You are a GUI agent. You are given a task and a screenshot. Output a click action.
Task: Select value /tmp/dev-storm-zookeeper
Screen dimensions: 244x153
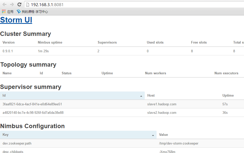click(179, 143)
